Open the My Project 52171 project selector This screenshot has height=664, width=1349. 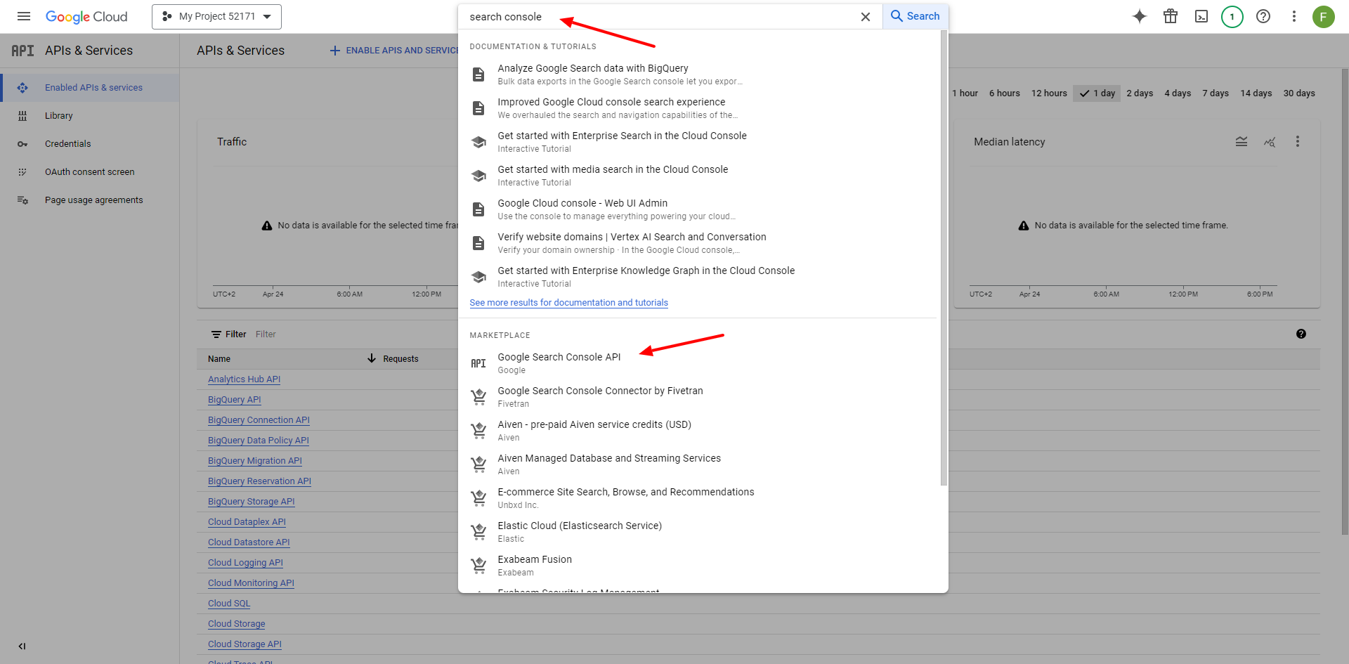216,16
